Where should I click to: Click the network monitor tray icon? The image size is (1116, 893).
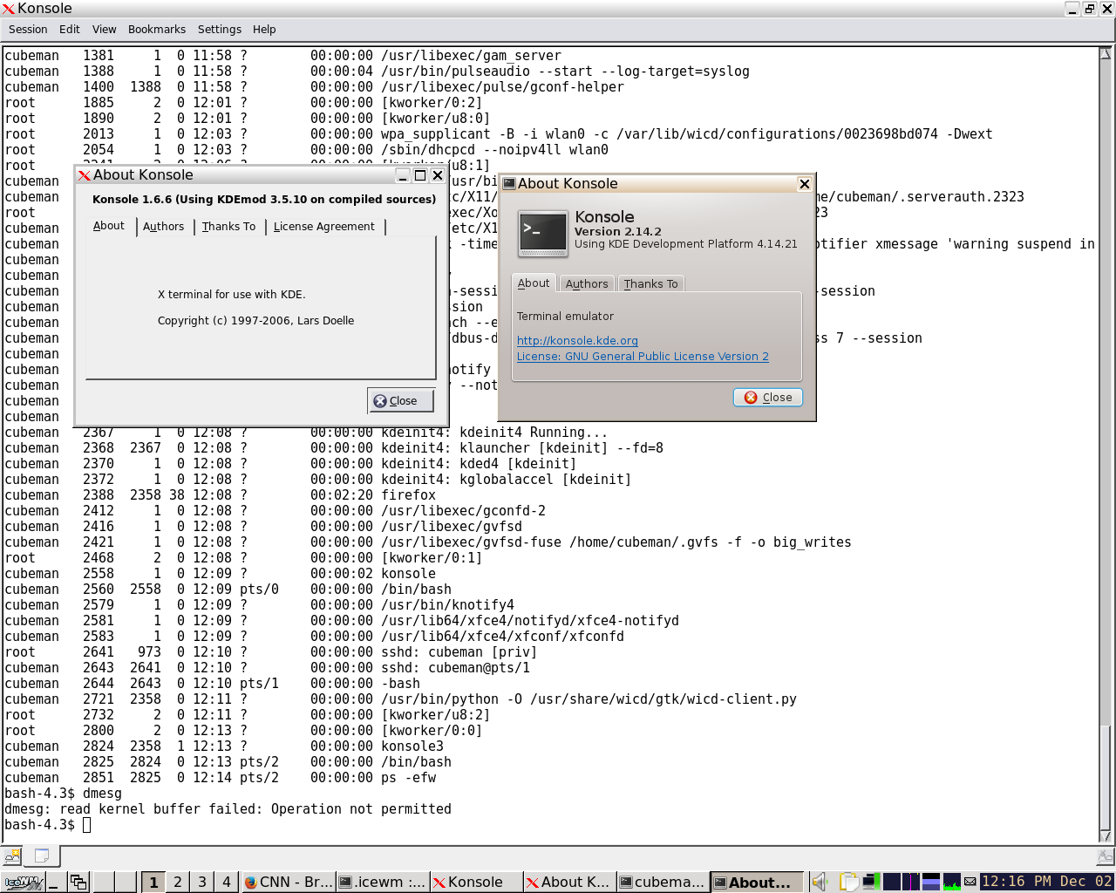(x=870, y=882)
